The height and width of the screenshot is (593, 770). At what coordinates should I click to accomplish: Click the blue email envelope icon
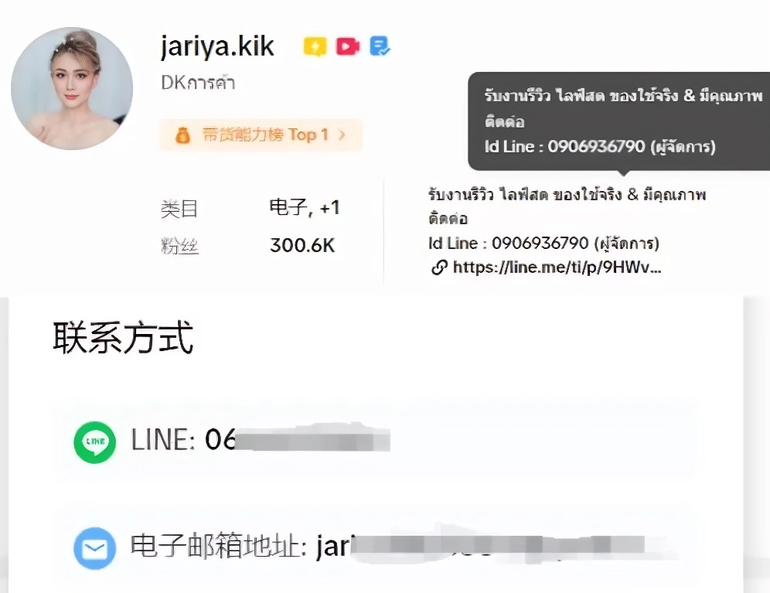point(95,548)
